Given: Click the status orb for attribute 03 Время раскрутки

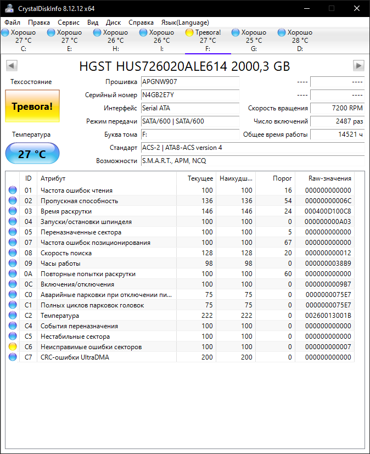Looking at the screenshot, I should 13,211.
